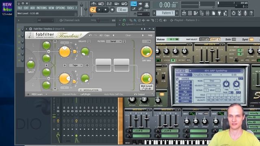
Task: Click next pattern arrow right of Pattern 1
Action: pyautogui.click(x=177, y=13)
